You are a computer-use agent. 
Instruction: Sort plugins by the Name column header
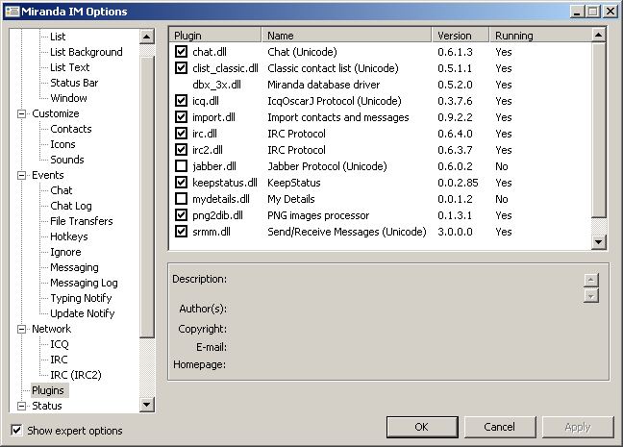tap(346, 36)
